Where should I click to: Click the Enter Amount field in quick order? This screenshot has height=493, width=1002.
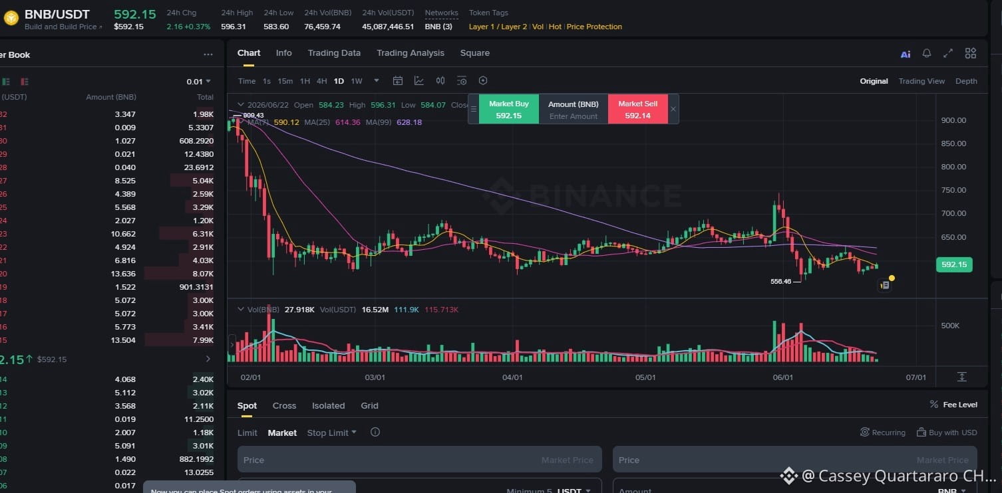coord(574,116)
